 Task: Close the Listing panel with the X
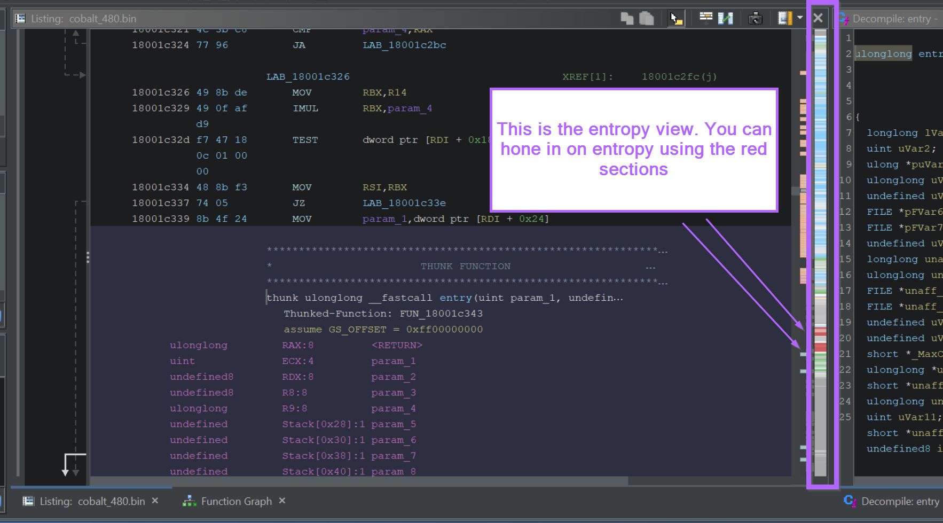pos(818,18)
